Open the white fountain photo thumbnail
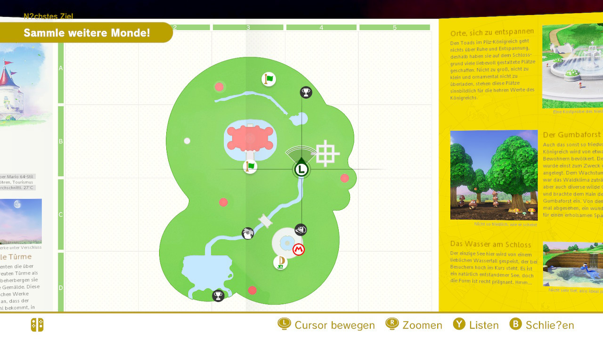The height and width of the screenshot is (339, 603). 572,66
